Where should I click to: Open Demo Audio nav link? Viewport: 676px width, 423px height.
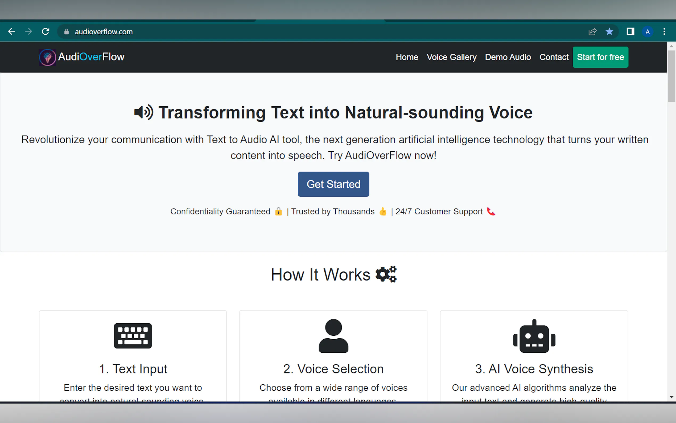tap(508, 57)
